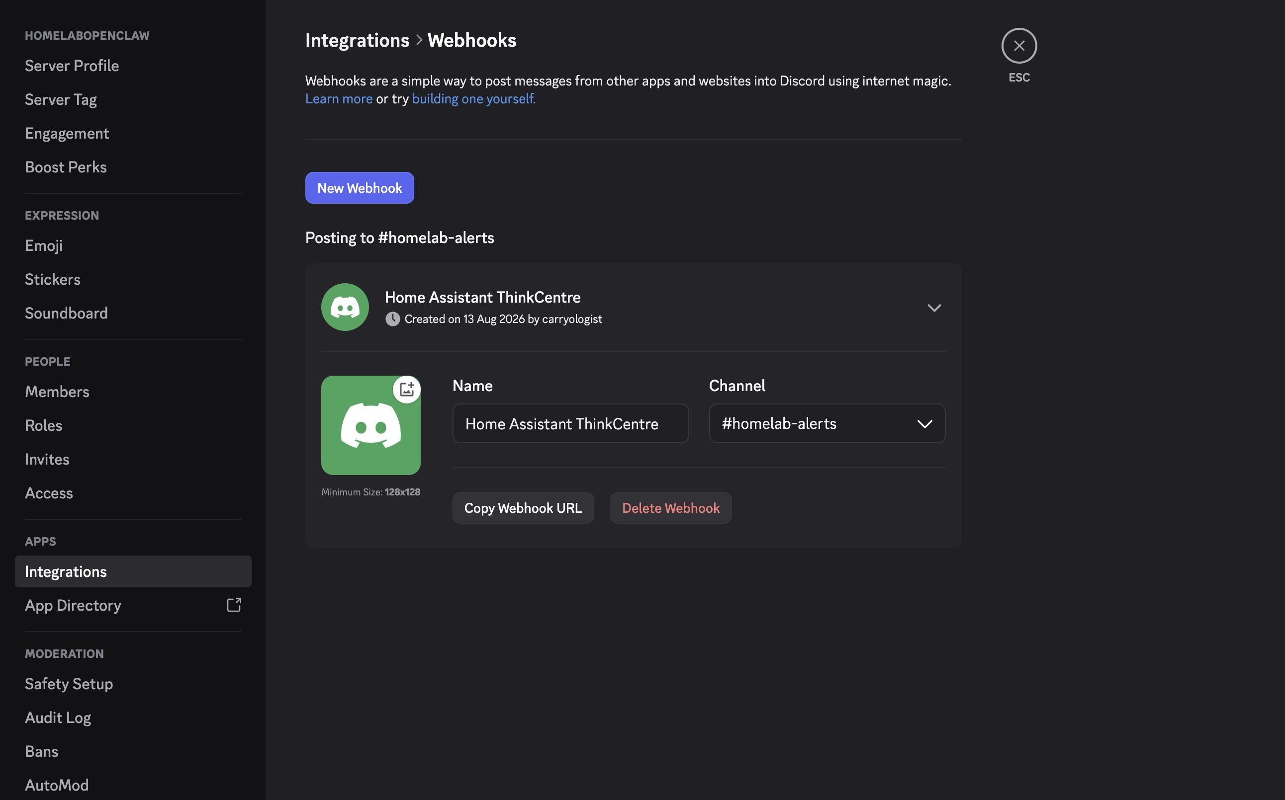This screenshot has height=800, width=1285.
Task: Select Access in the sidebar
Action: pyautogui.click(x=133, y=493)
